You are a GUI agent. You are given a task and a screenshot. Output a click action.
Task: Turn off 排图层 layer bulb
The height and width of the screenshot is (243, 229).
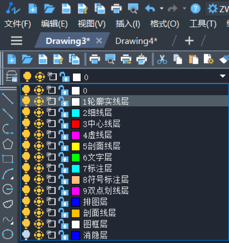pyautogui.click(x=26, y=201)
